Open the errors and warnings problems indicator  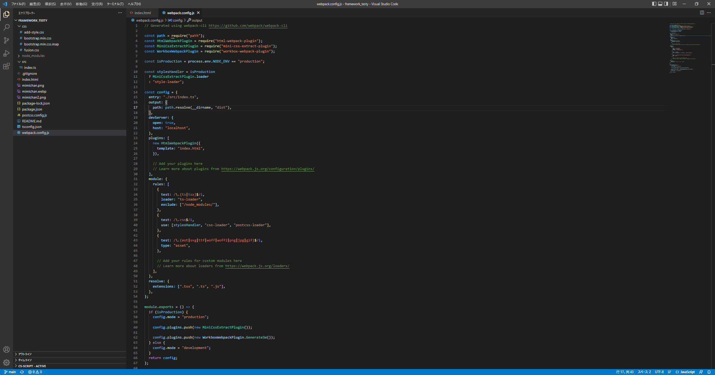tap(35, 372)
